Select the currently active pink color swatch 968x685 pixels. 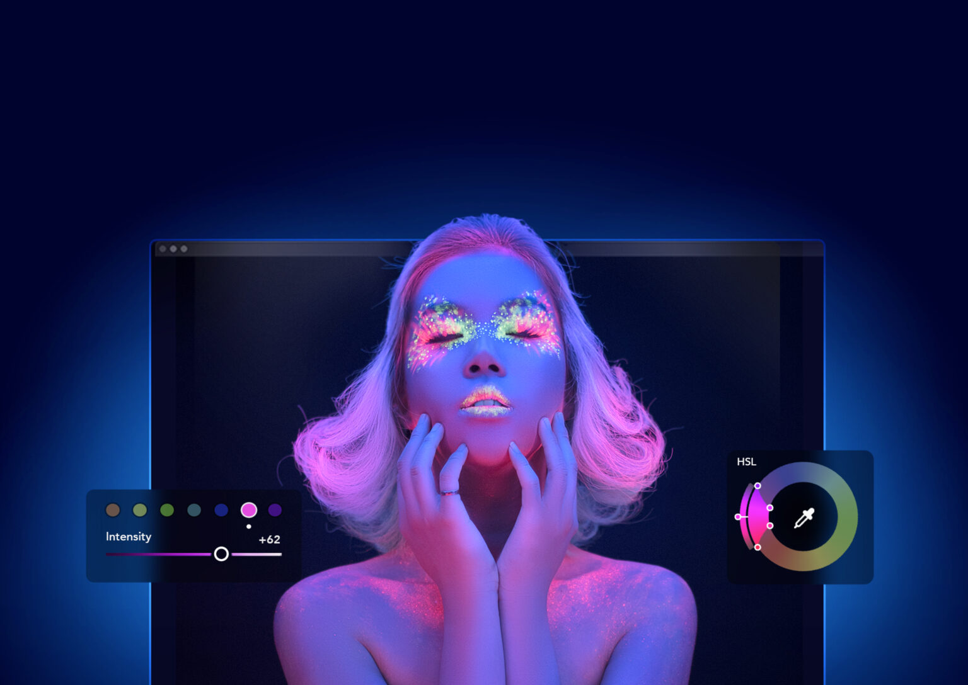(x=249, y=509)
